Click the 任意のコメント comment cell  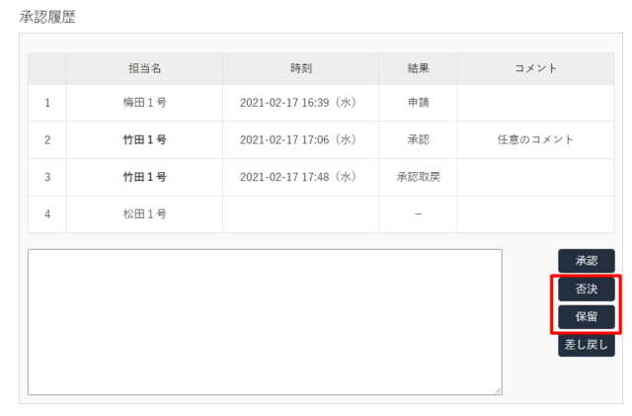coord(534,139)
